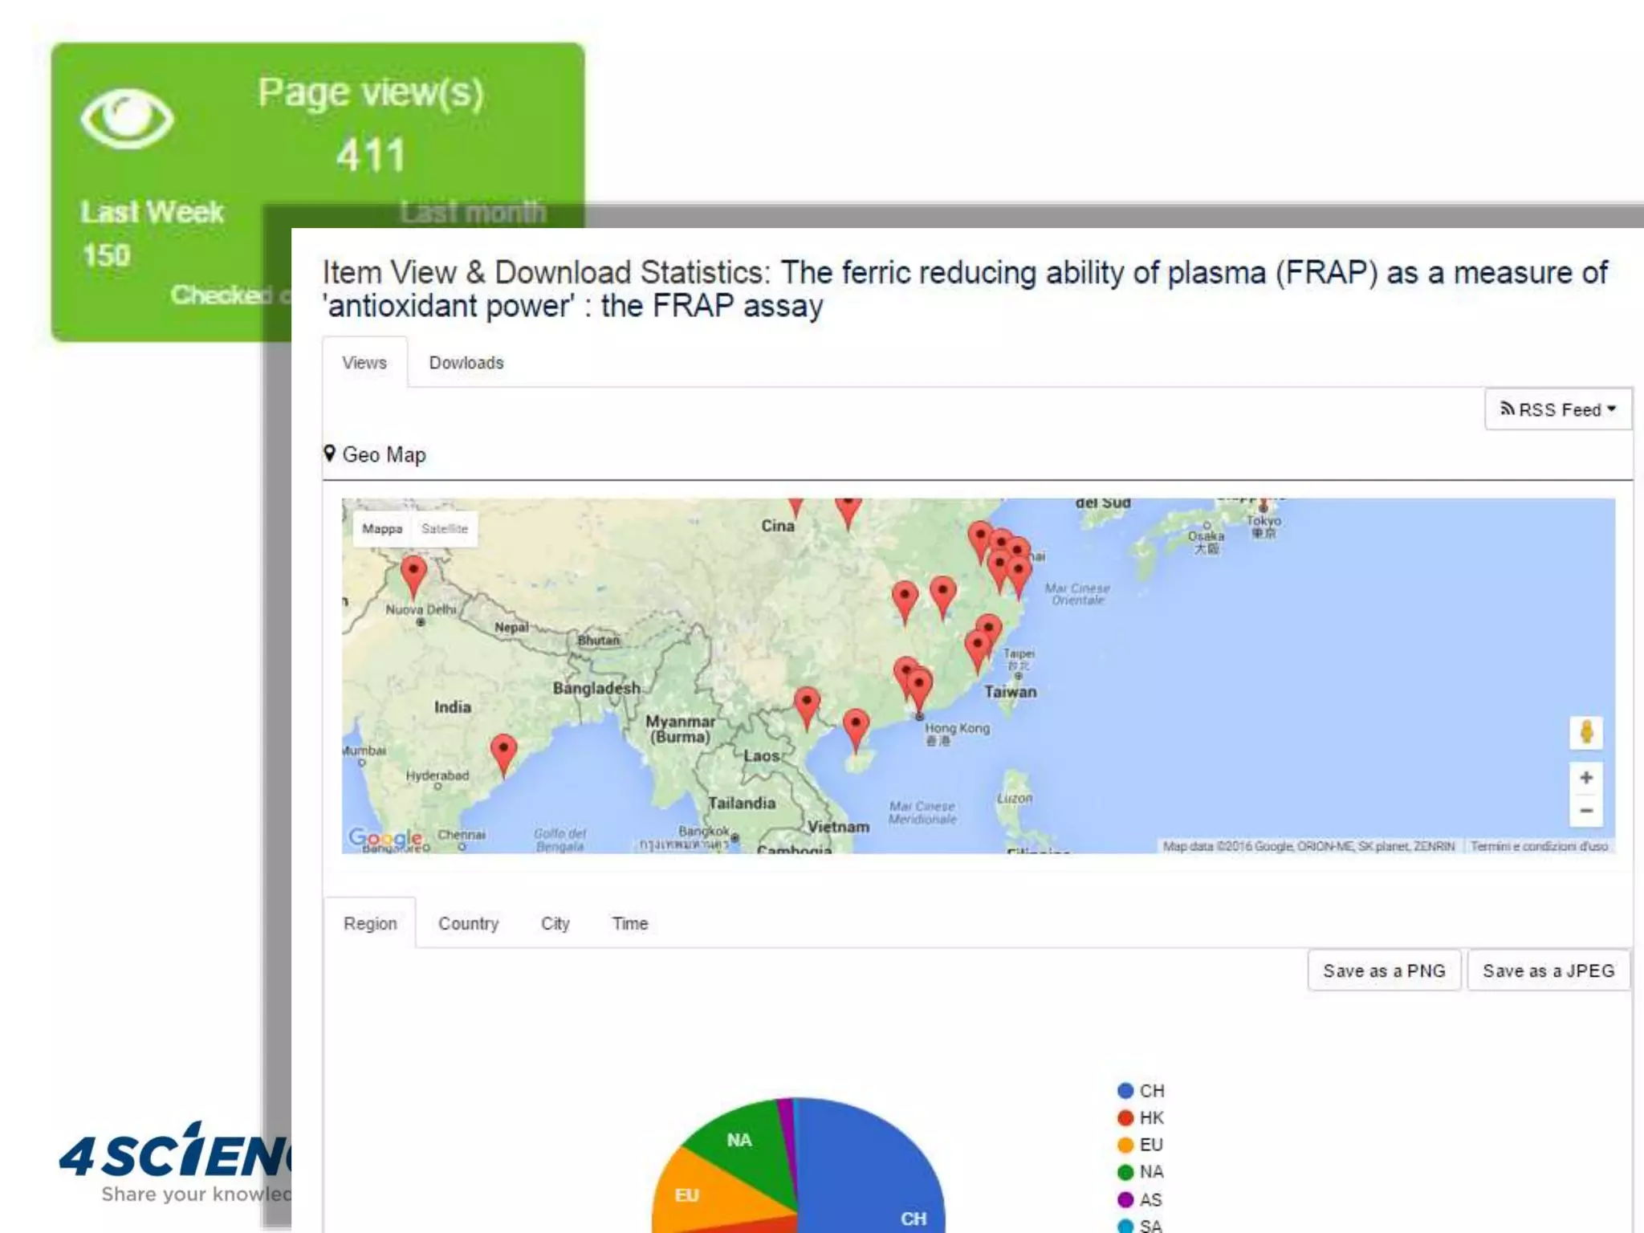Open Termini e condizioni d'uso link
Viewport: 1644px width, 1233px height.
(x=1539, y=846)
